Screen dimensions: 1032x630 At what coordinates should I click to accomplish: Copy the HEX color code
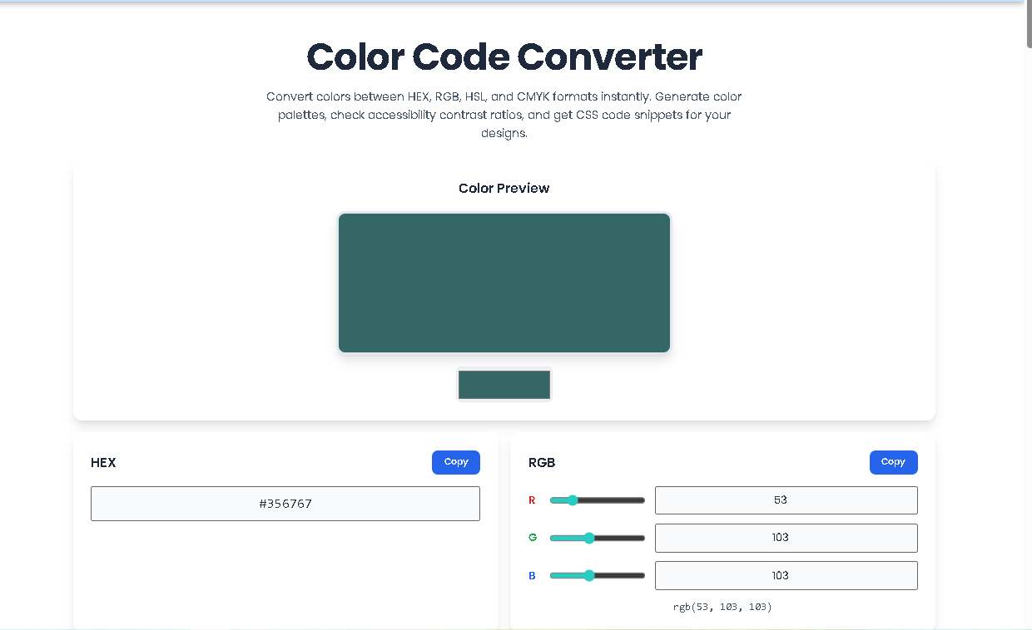click(x=455, y=462)
